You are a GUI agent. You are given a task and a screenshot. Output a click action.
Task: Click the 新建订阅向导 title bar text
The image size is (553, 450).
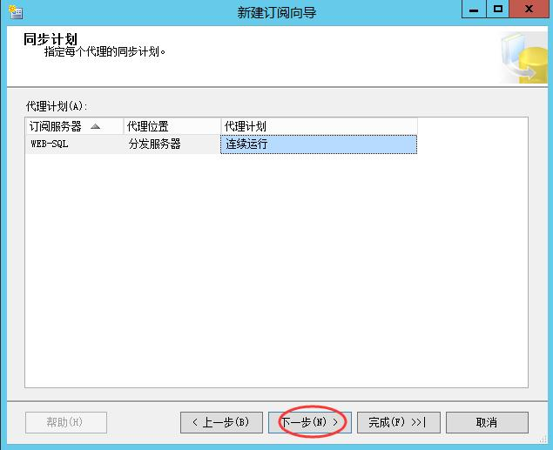275,12
